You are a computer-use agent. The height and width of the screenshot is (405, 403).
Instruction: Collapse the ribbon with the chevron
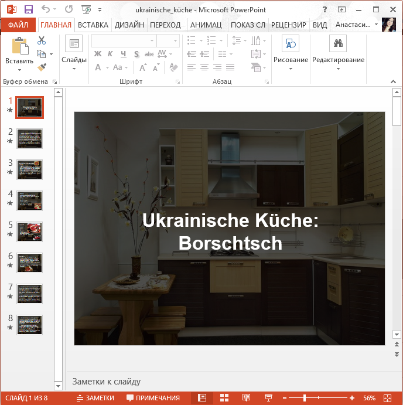(x=393, y=81)
